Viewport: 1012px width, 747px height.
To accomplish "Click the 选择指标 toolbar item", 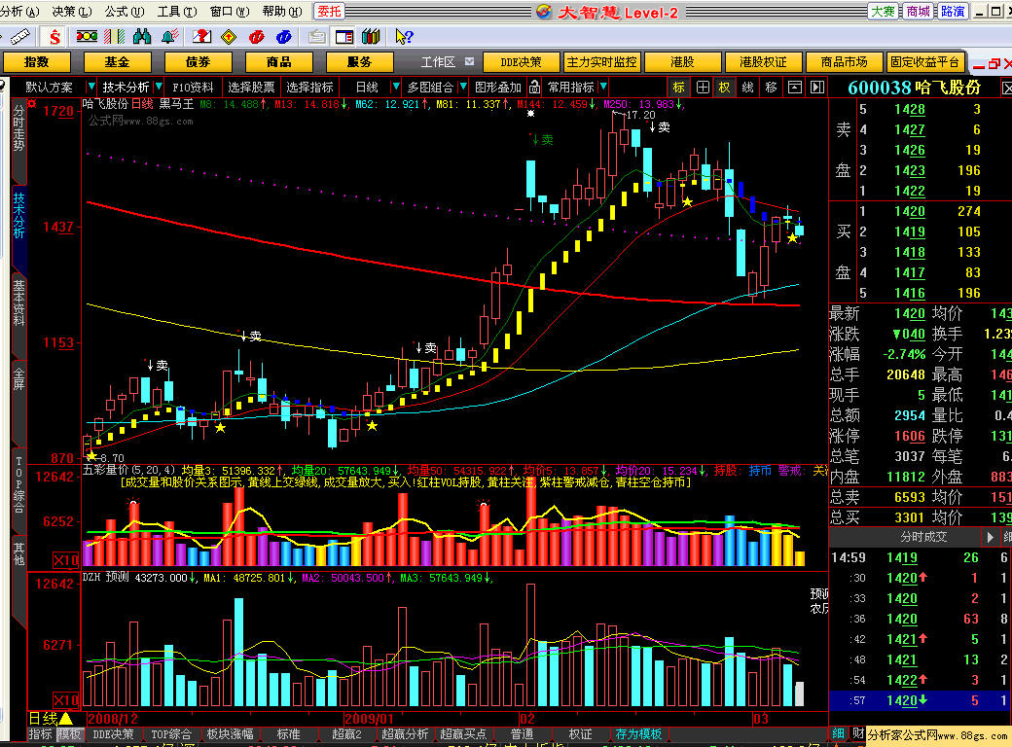I will (309, 88).
